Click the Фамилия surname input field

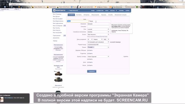[x=98, y=24]
